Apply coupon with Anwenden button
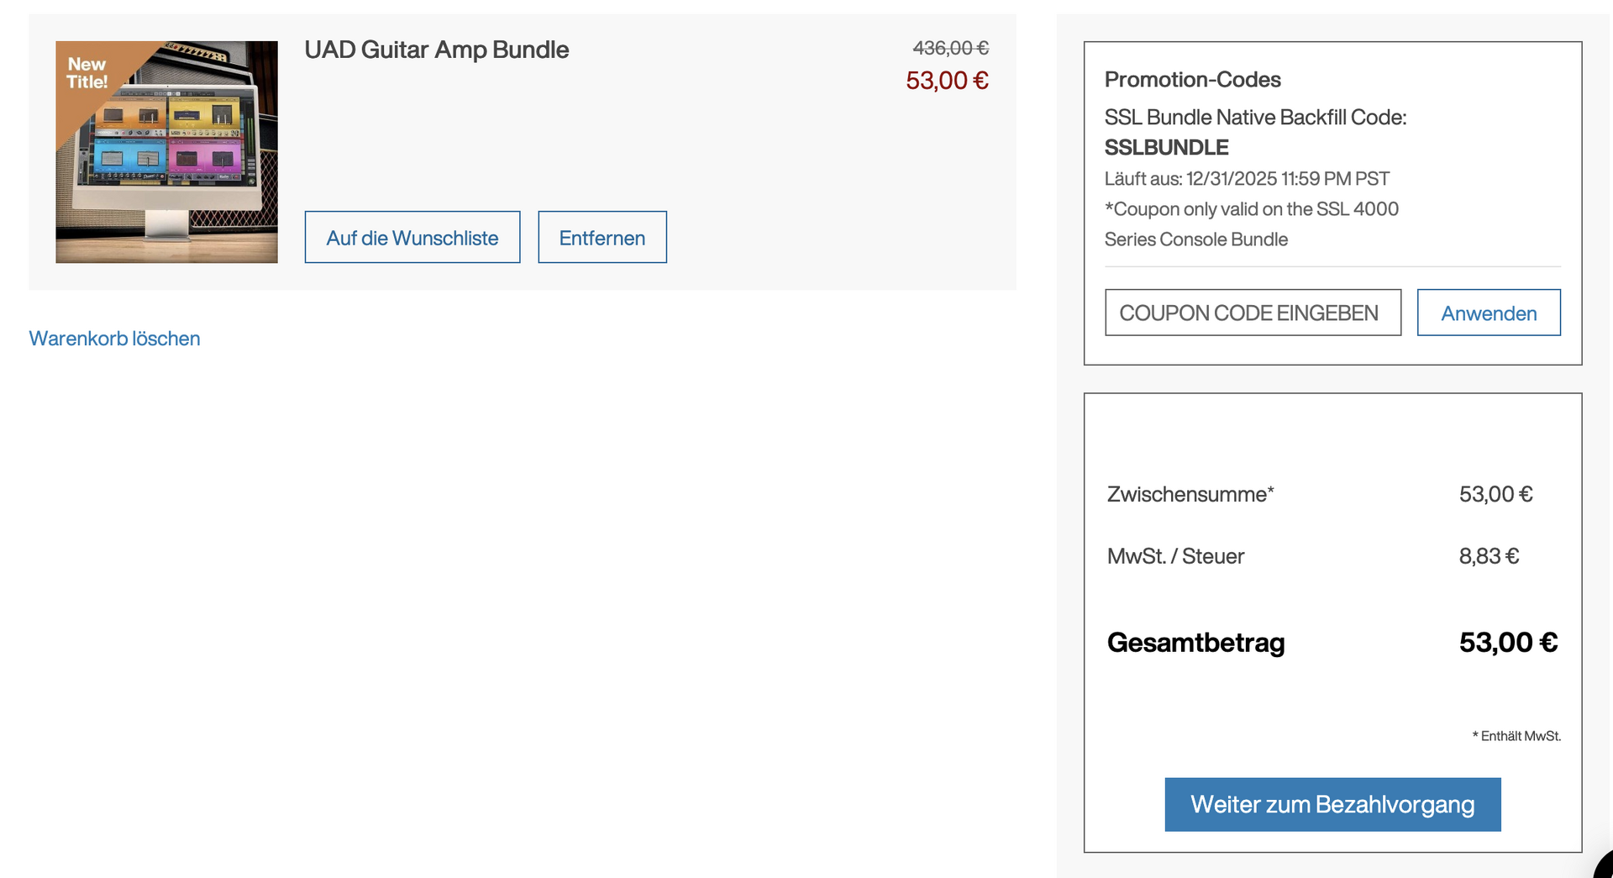Screen dimensions: 1613x878 click(1488, 313)
